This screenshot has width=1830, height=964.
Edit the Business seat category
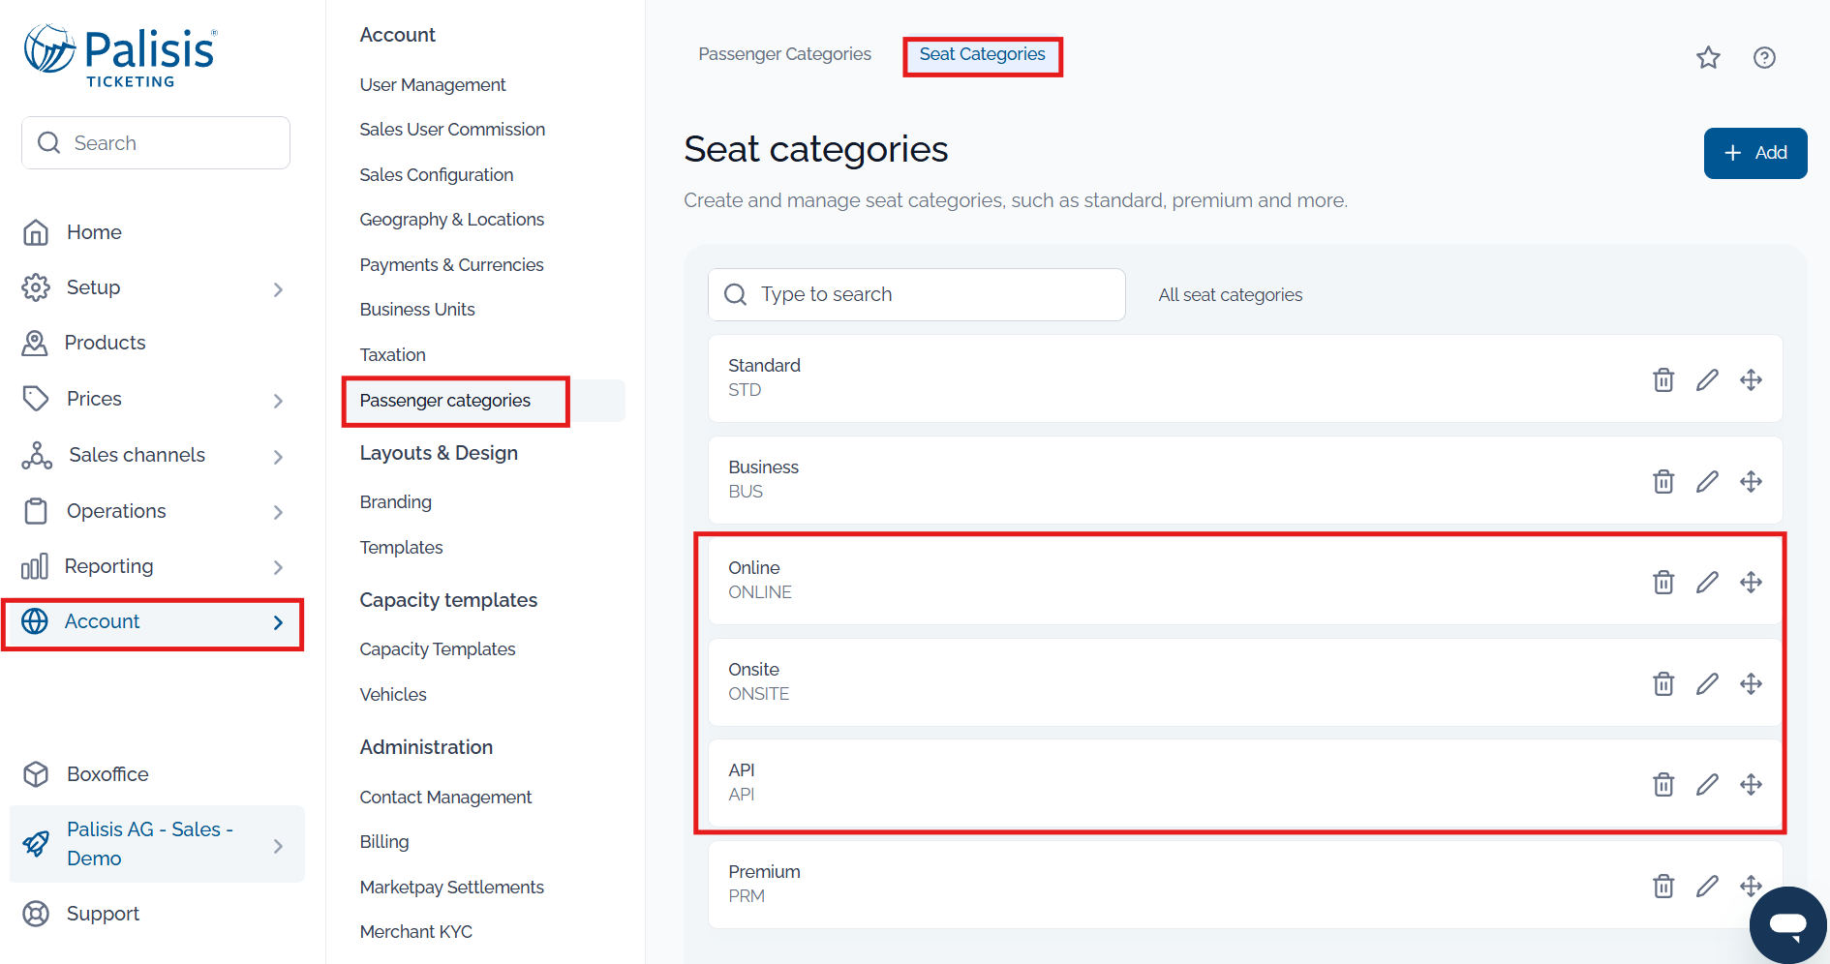coord(1707,481)
